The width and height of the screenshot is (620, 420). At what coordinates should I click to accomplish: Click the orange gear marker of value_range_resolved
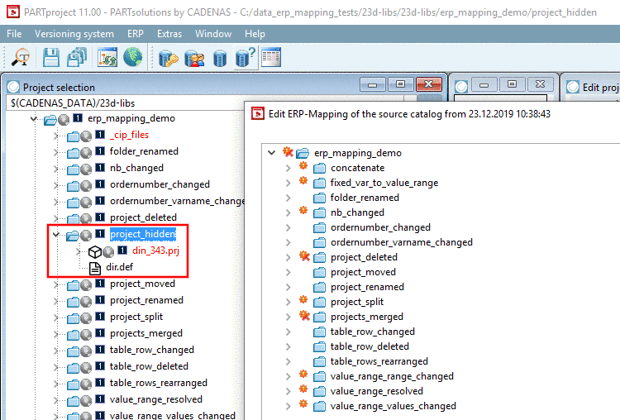(x=303, y=389)
